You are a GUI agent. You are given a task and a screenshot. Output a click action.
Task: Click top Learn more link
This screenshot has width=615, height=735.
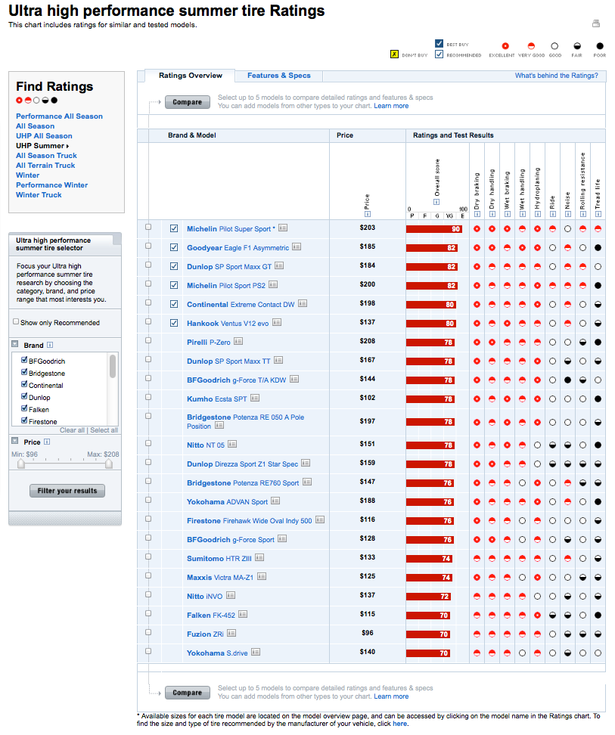391,106
